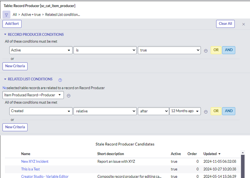Remove the Created relative condition
This screenshot has width=250, height=178.
[x=206, y=112]
